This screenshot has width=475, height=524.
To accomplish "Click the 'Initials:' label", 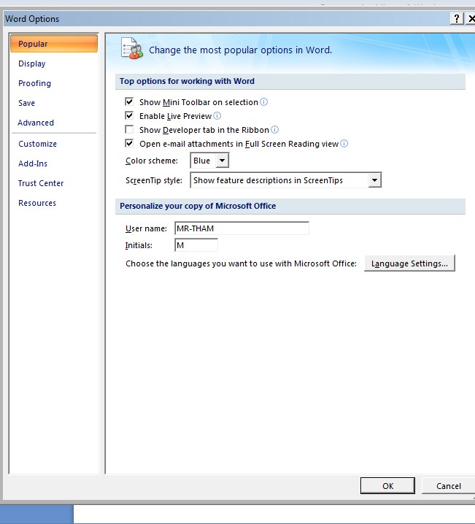I will tap(139, 245).
